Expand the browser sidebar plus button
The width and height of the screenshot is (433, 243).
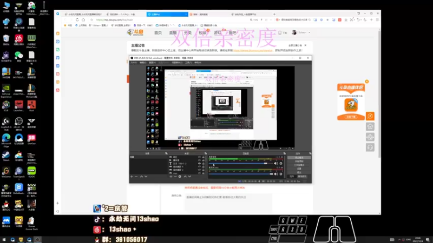[58, 203]
